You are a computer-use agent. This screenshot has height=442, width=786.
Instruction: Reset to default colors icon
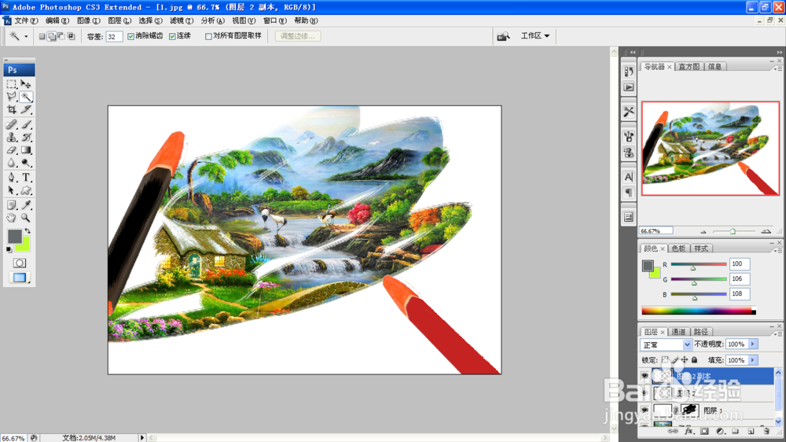(x=9, y=249)
